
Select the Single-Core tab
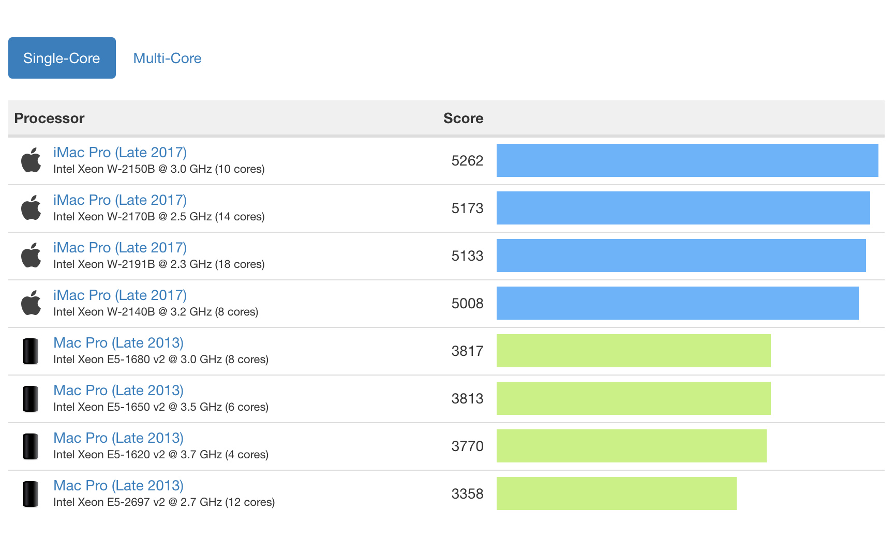62,58
